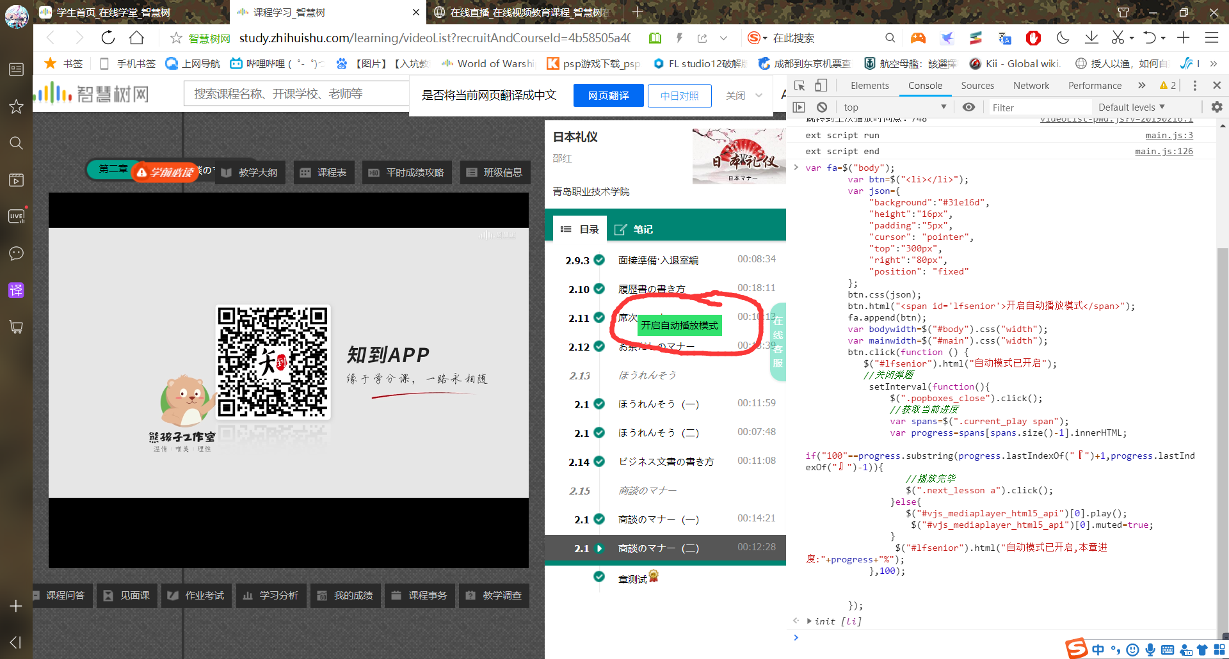Open DevTools three-dot customize menu
This screenshot has height=659, width=1229.
coord(1194,85)
